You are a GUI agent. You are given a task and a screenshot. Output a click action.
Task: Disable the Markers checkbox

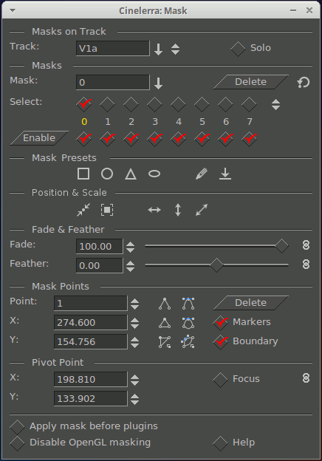tap(220, 323)
